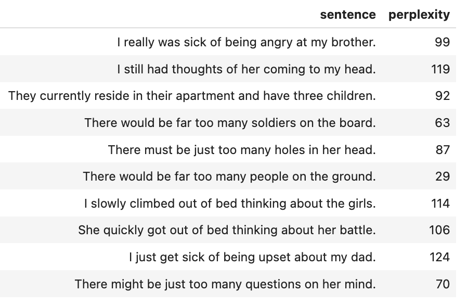Screen dimensions: 467x305
Task: Select the sentence about holes in her head
Action: pos(241,150)
